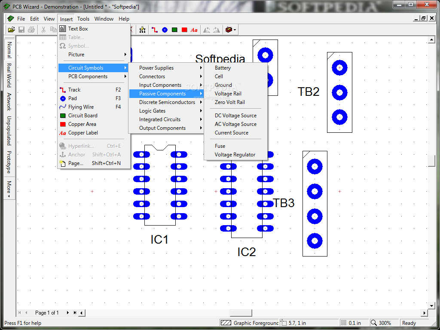Choose Flying Wire from the Insert menu
This screenshot has width=440, height=330.
[x=94, y=107]
